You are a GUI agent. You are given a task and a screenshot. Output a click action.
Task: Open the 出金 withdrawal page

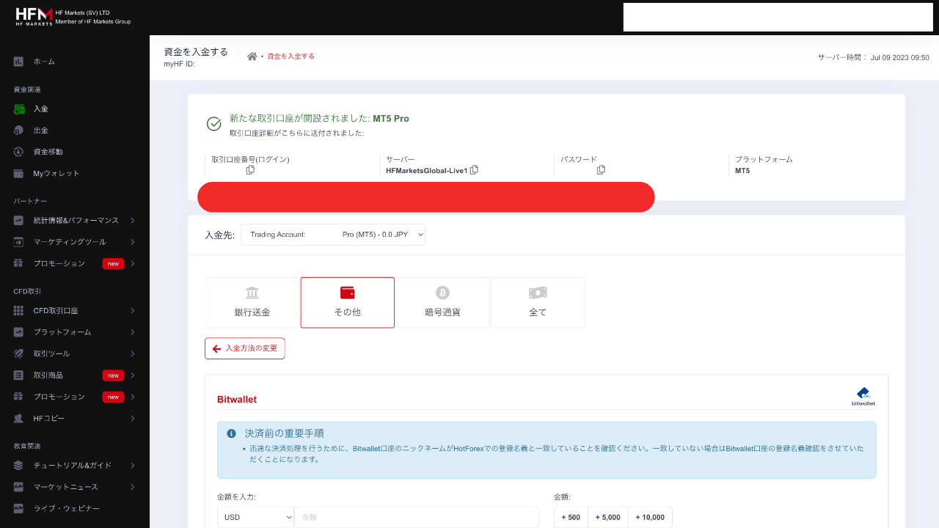click(x=40, y=131)
